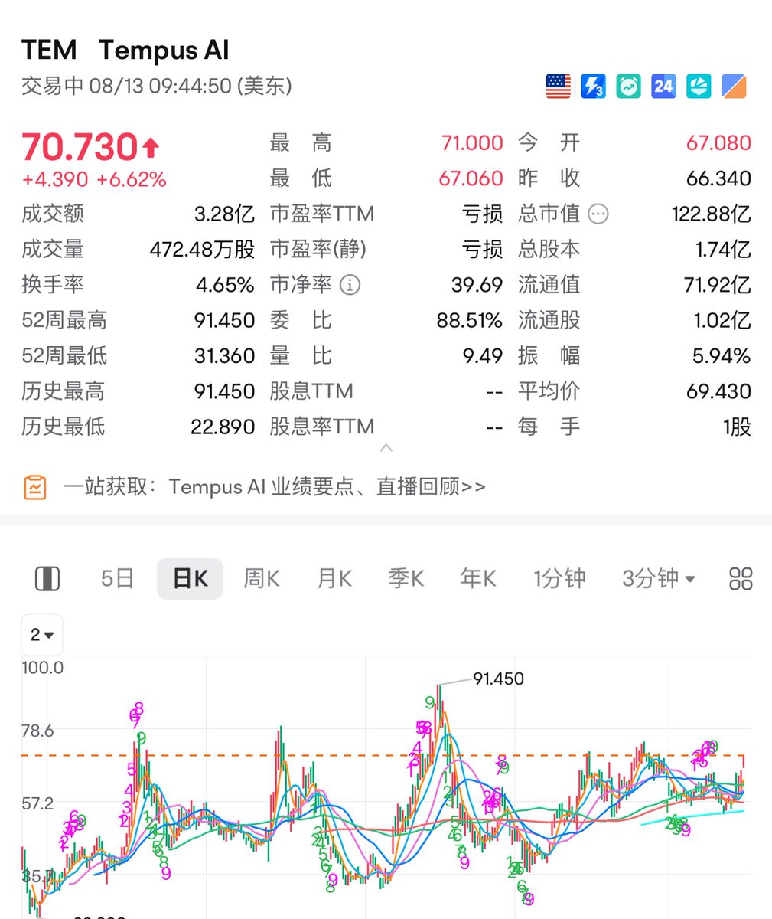
Task: Tap the 换手率 value 4.65%
Action: click(x=225, y=285)
